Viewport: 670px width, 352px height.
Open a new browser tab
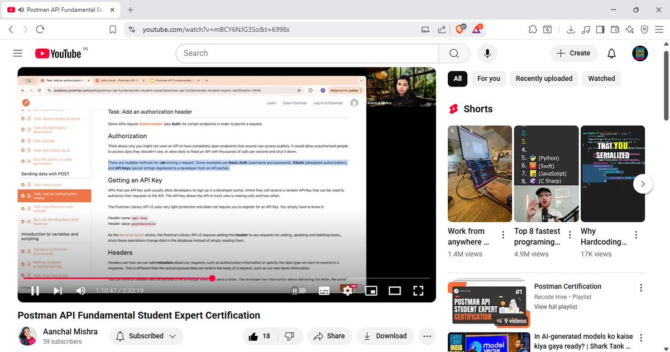pyautogui.click(x=131, y=9)
